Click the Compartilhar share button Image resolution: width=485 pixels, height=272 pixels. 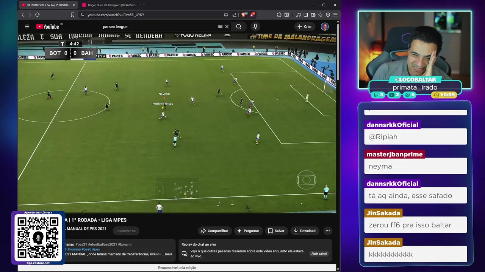[x=214, y=231]
